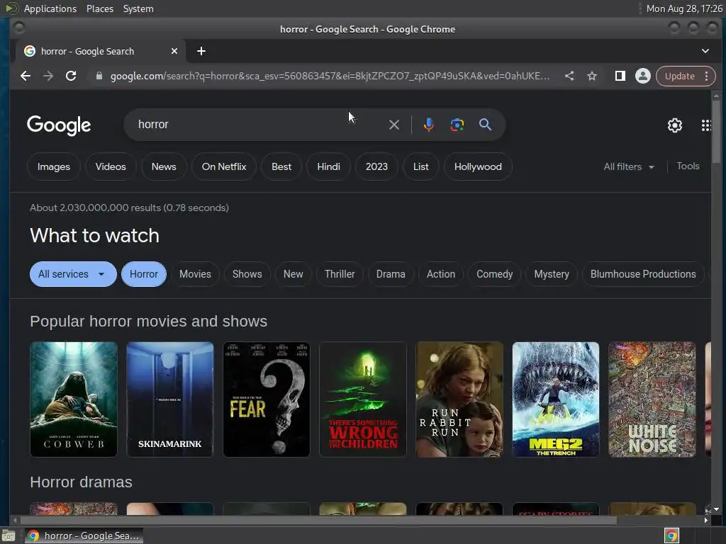726x544 pixels.
Task: Toggle the New filter chip
Action: [x=293, y=274]
